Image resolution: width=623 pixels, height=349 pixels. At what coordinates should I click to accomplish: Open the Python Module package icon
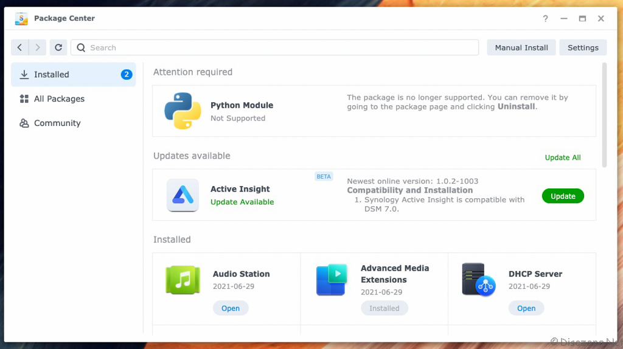tap(183, 111)
